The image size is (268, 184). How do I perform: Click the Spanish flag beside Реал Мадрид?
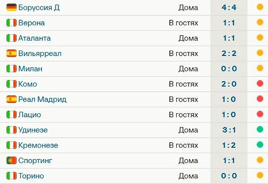(x=11, y=99)
